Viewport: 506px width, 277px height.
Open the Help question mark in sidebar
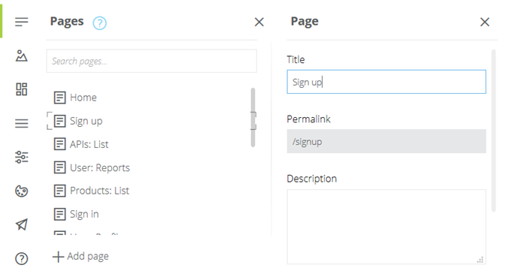click(21, 259)
